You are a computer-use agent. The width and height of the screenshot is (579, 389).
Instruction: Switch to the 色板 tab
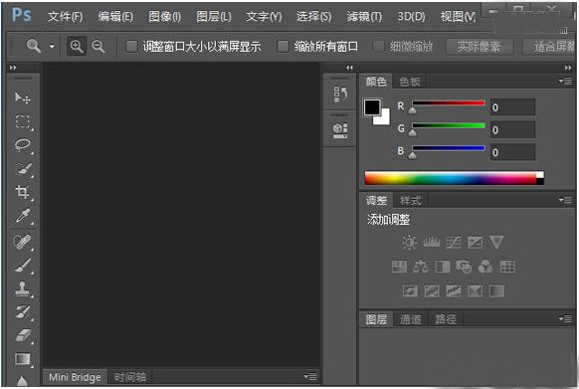[410, 82]
